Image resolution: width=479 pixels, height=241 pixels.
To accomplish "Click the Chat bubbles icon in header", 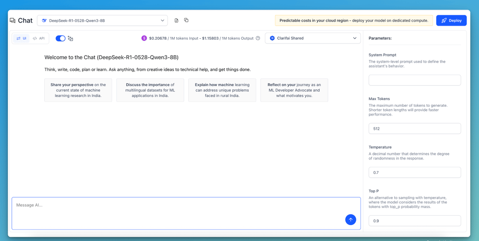I will tap(12, 21).
